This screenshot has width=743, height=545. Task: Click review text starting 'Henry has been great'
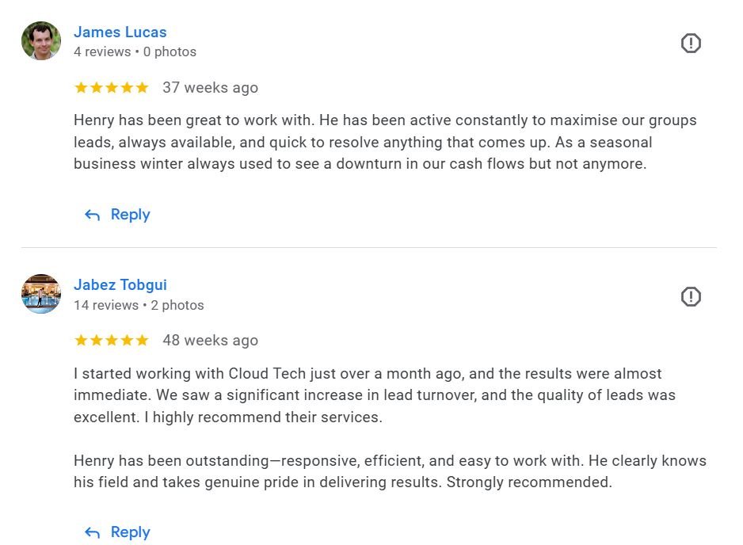coord(385,142)
